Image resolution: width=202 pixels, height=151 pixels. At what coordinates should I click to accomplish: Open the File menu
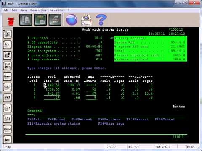(x=6, y=10)
